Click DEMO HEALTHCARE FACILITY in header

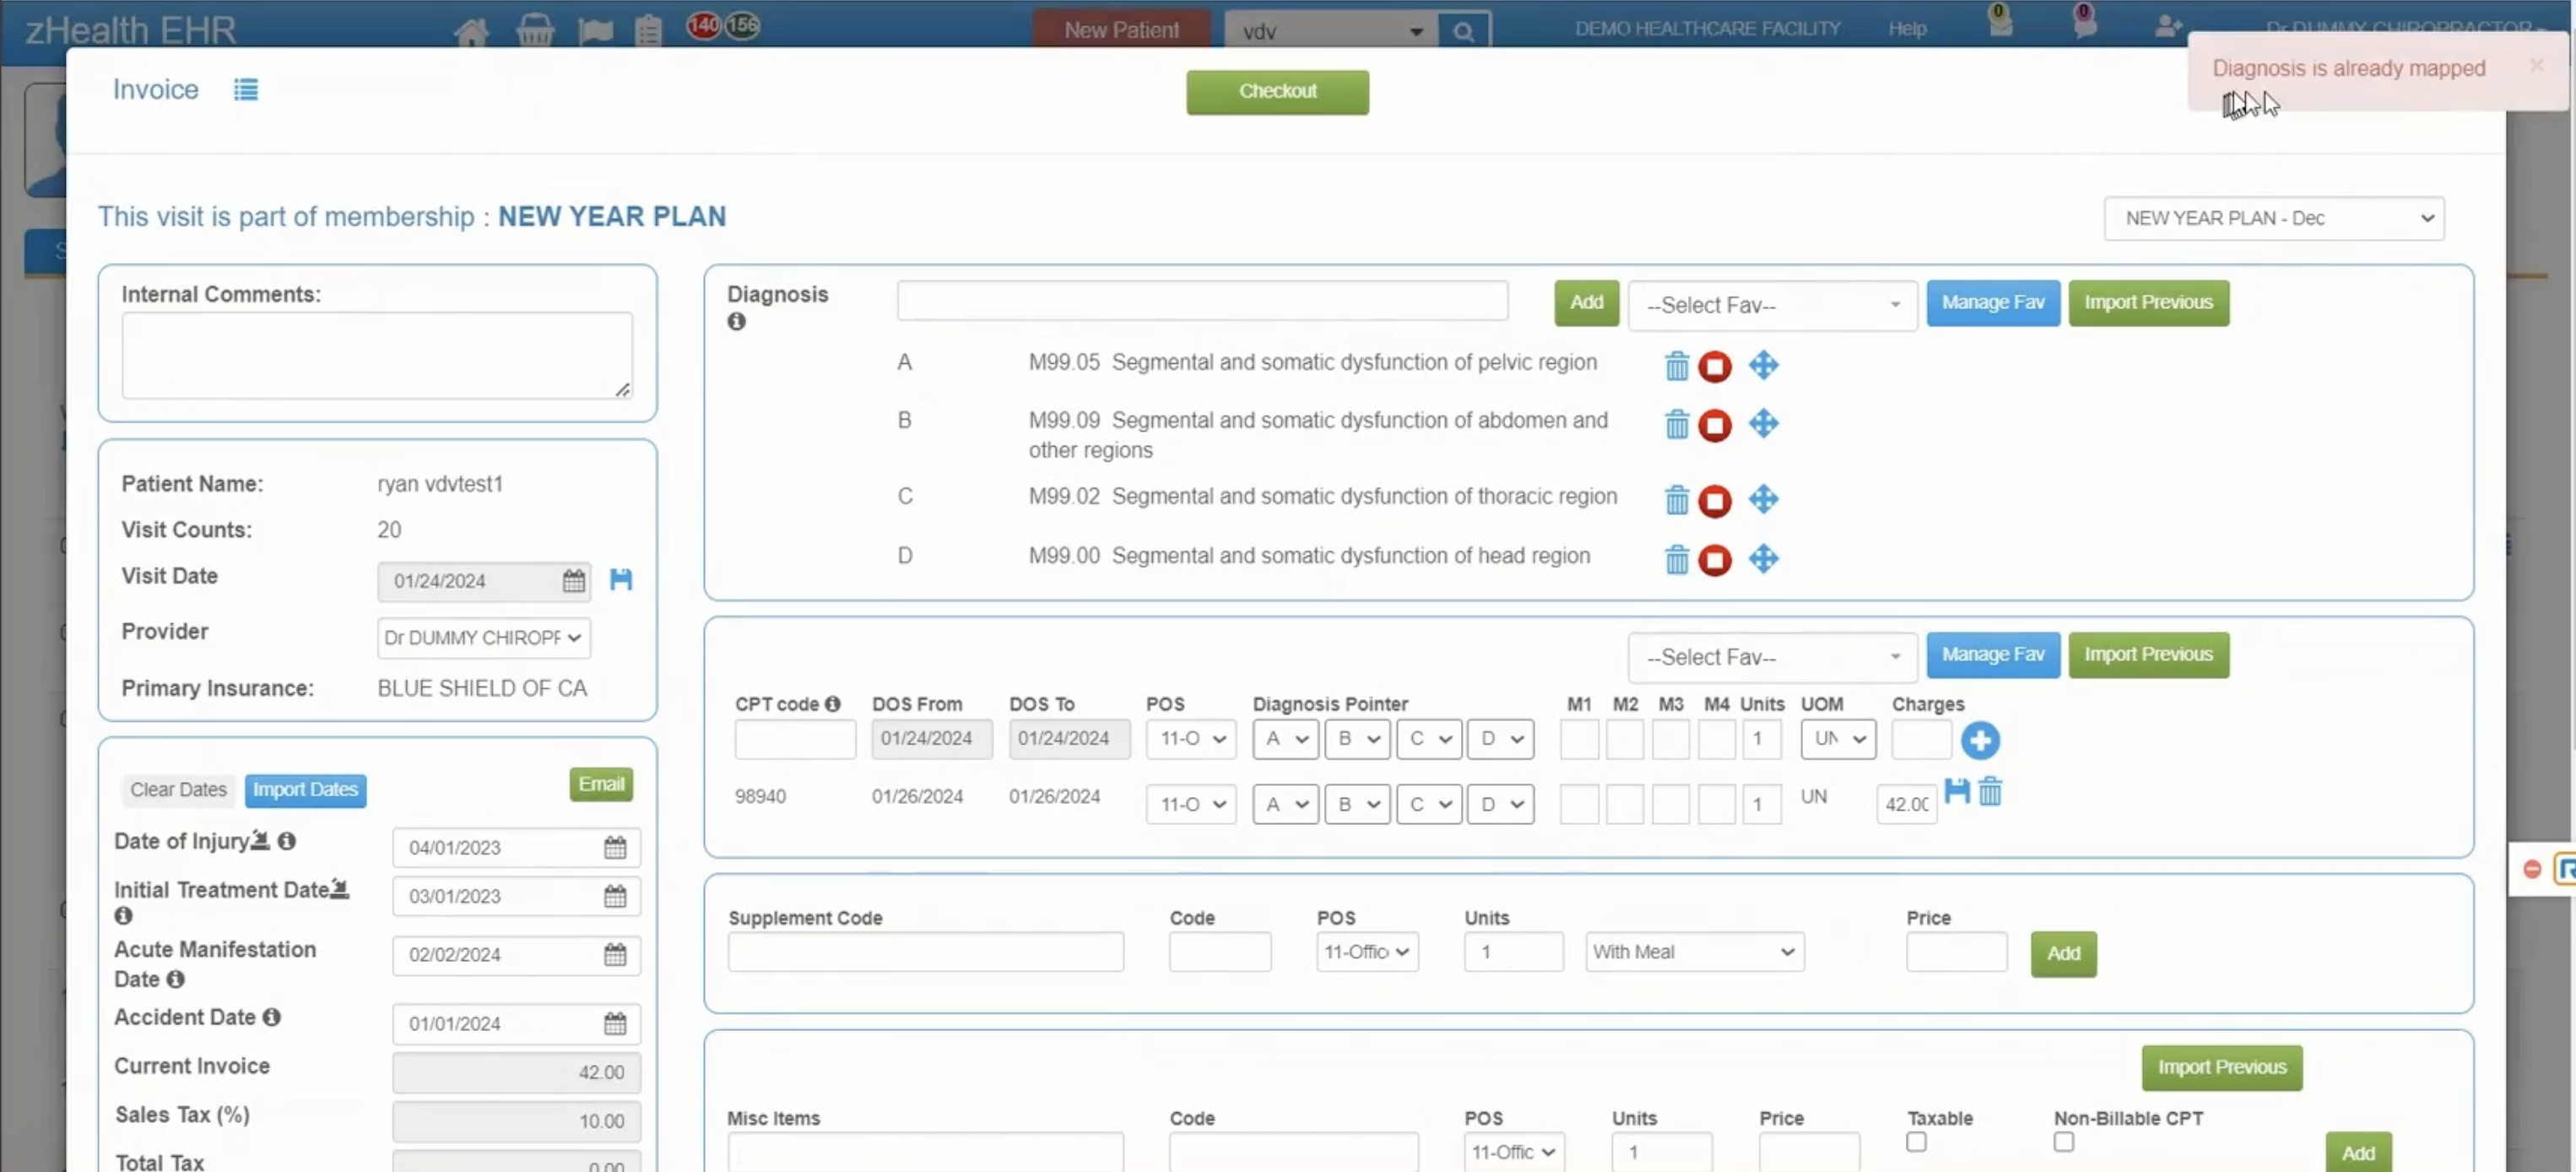pos(1707,29)
